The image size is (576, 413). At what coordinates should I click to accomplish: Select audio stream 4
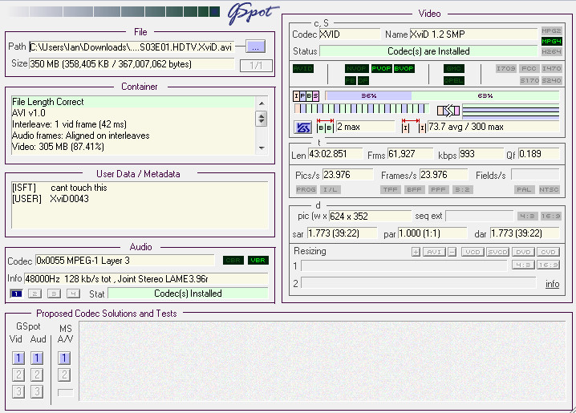coord(73,294)
